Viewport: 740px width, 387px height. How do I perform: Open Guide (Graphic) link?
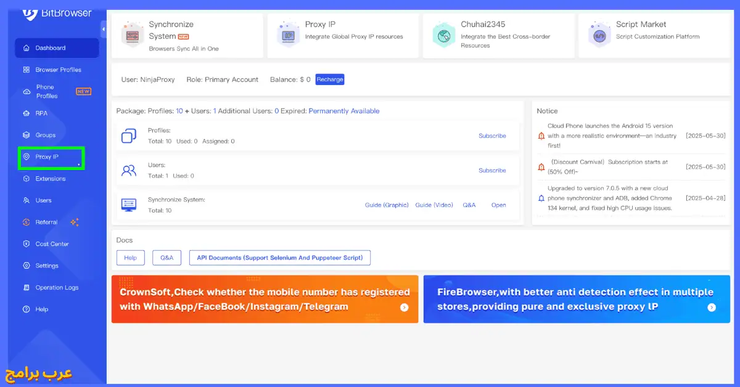[x=387, y=205]
